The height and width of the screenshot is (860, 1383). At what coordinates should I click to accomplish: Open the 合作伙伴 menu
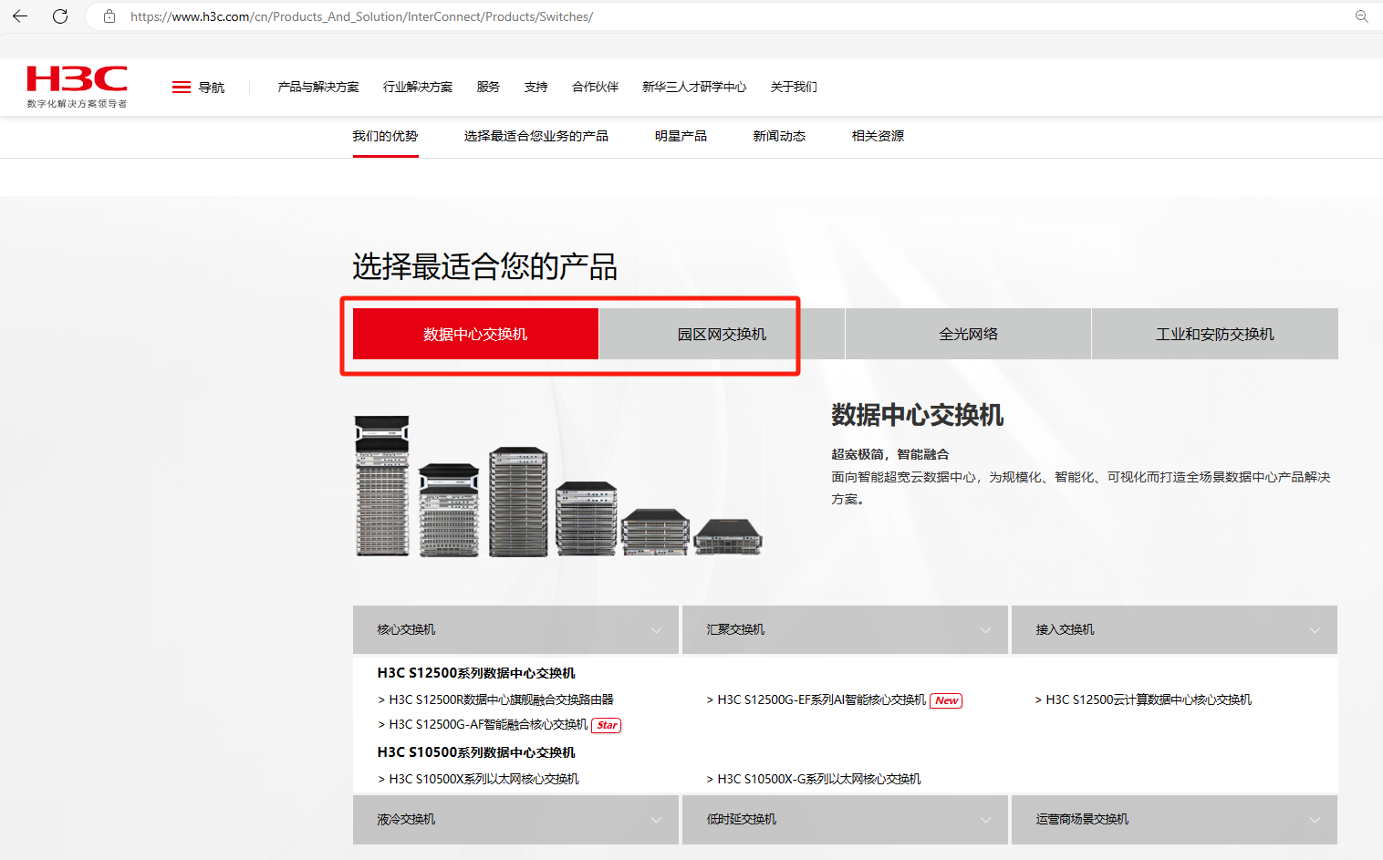595,87
